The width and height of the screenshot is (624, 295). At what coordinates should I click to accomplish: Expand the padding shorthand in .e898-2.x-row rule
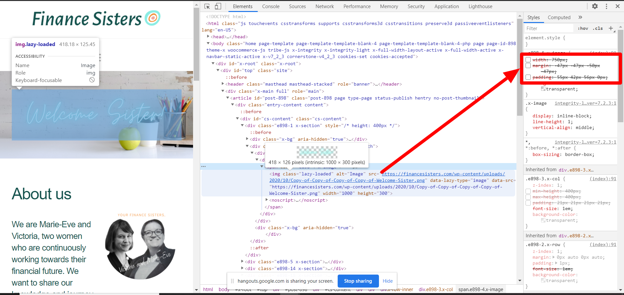(556, 263)
